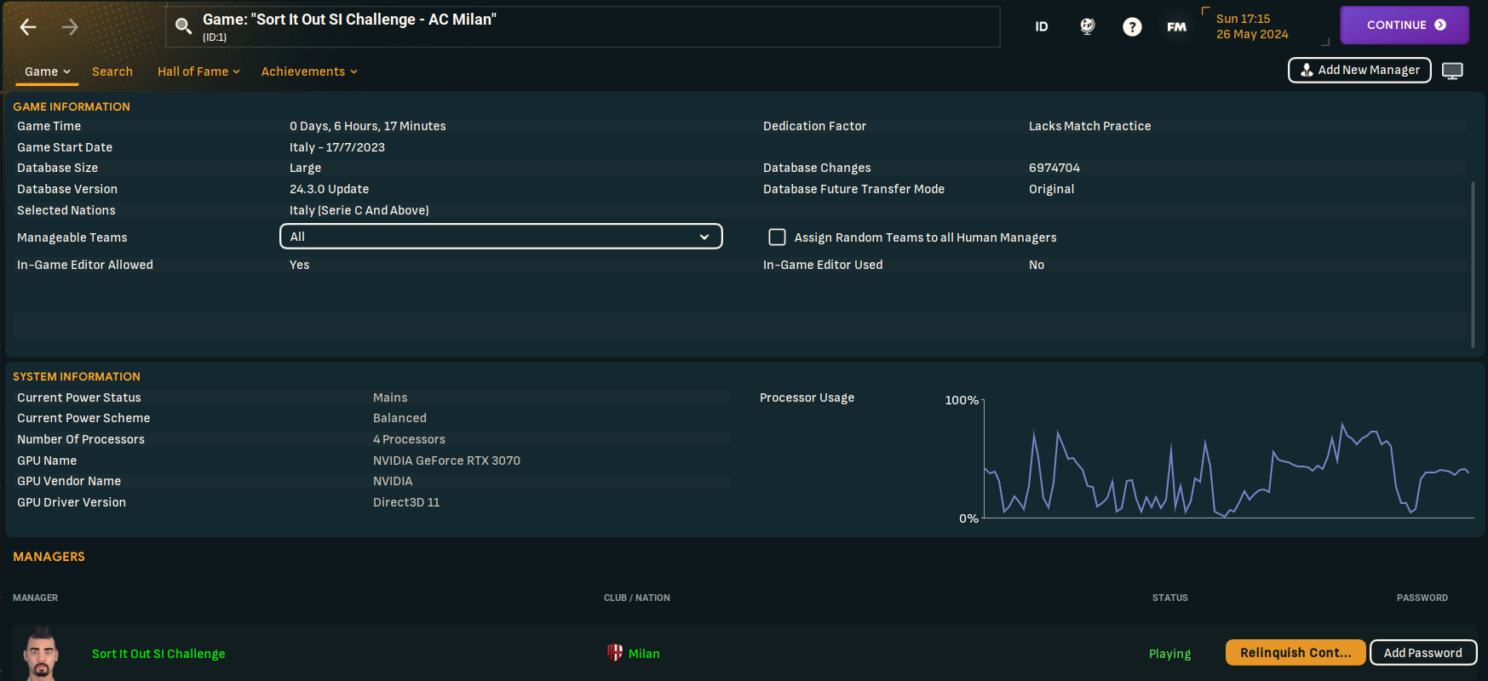Open Sort It Out SI Challenge manager link
The height and width of the screenshot is (681, 1488).
pyautogui.click(x=158, y=654)
